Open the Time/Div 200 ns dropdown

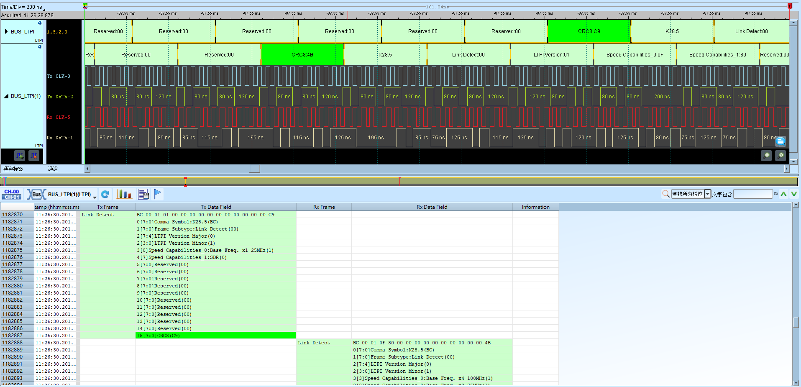coord(44,9)
